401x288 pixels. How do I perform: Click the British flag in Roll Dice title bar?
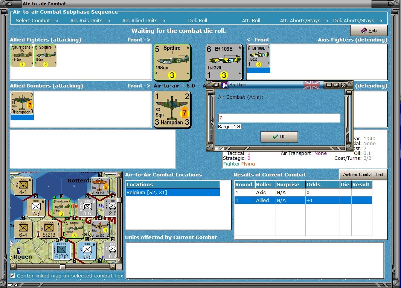[311, 85]
